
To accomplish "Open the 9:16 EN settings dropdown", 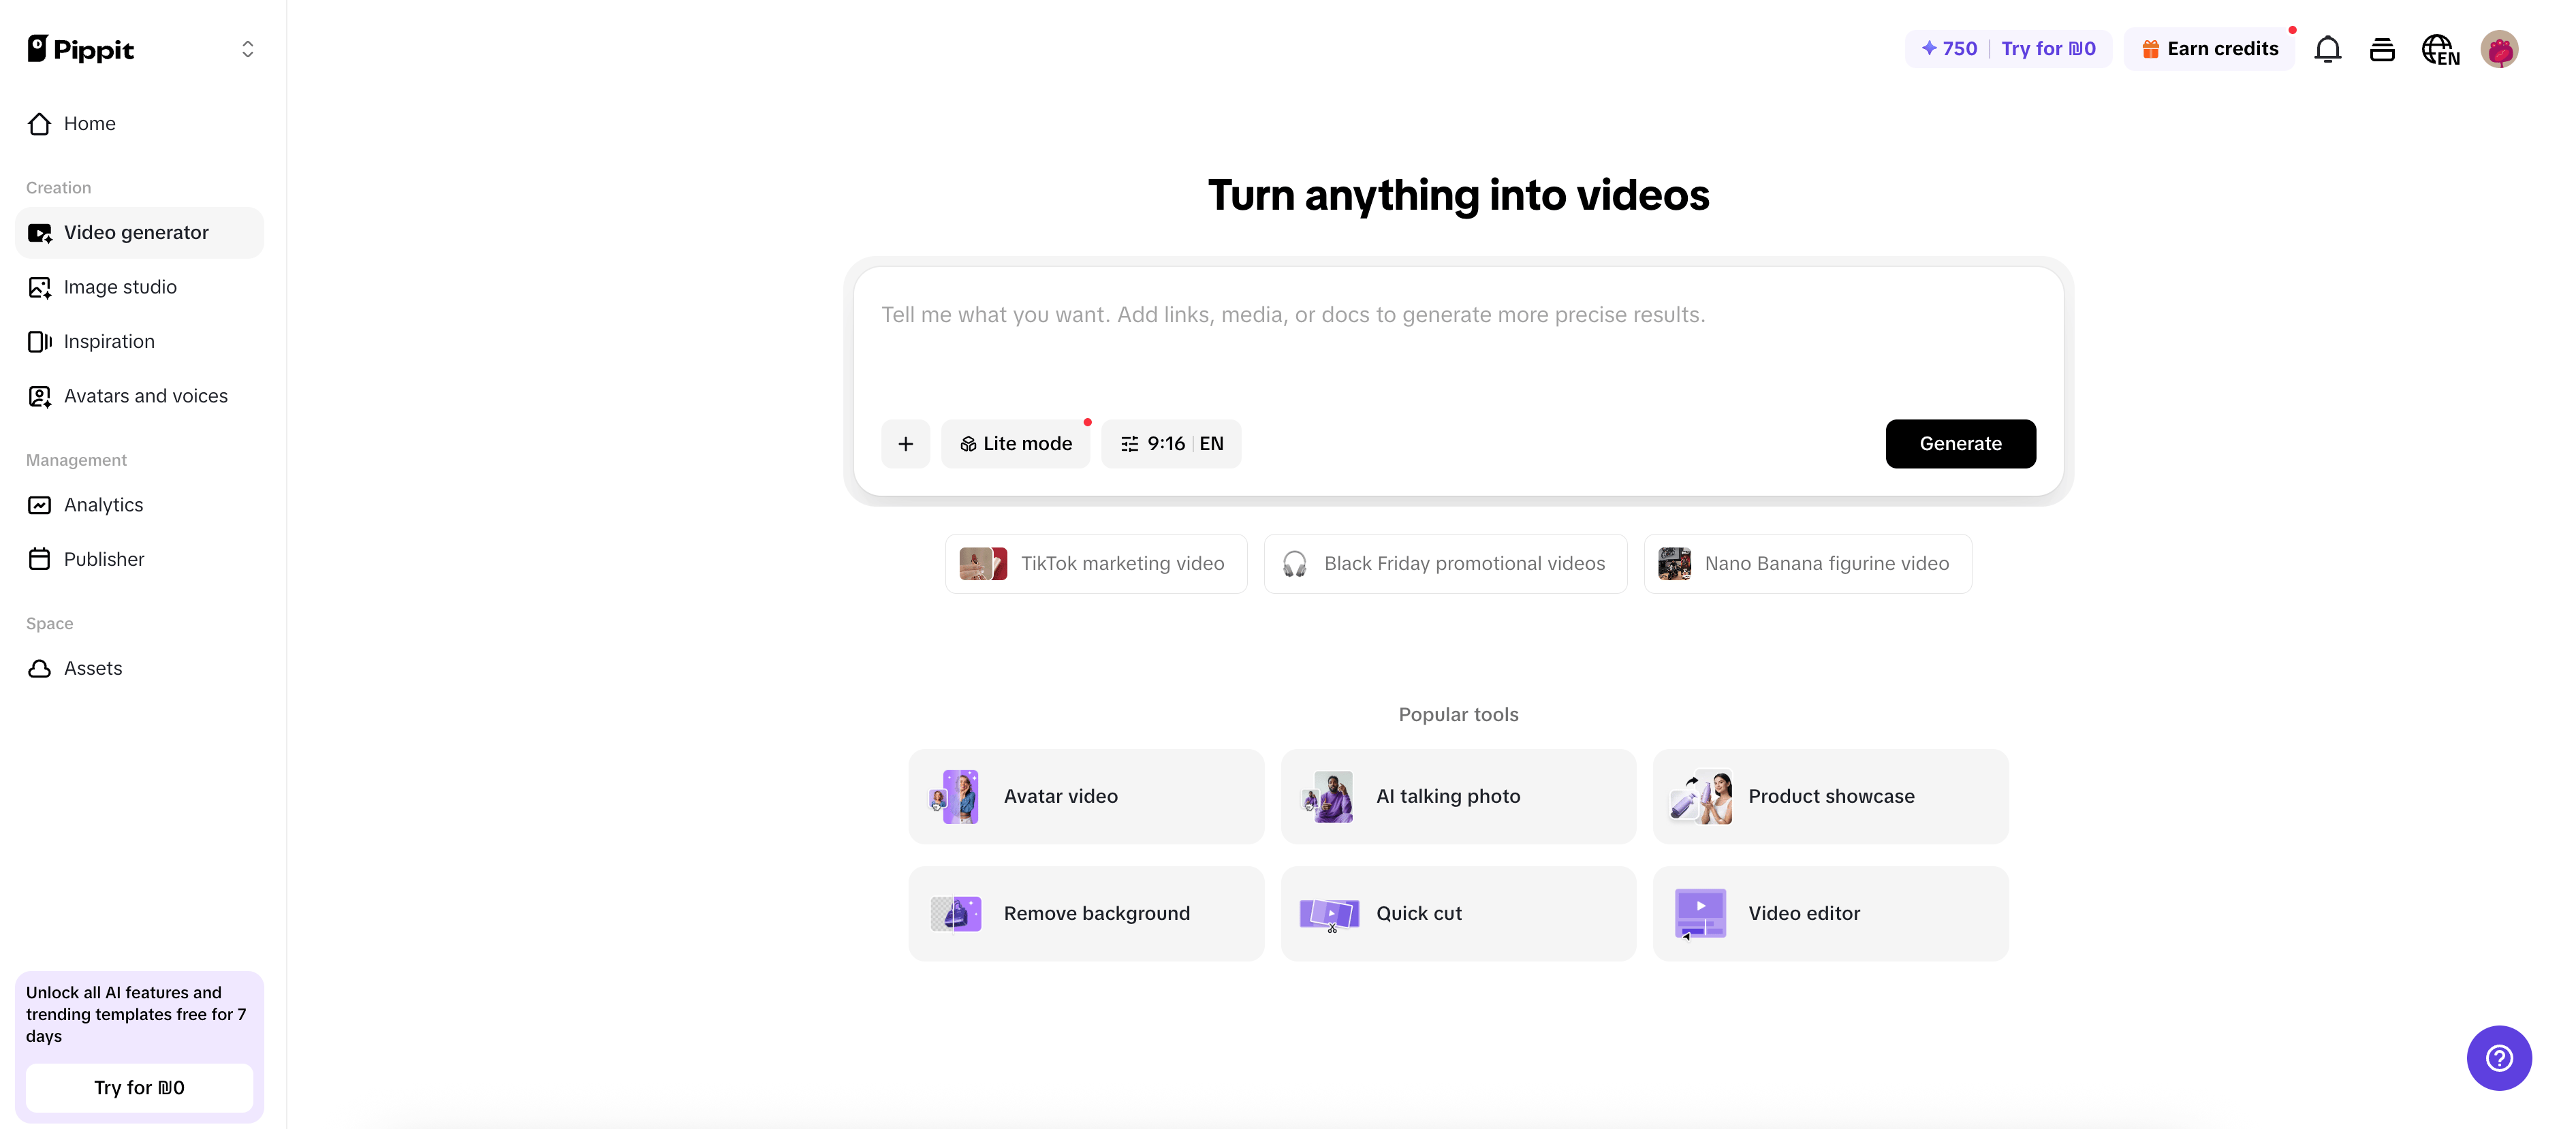I will 1171,443.
